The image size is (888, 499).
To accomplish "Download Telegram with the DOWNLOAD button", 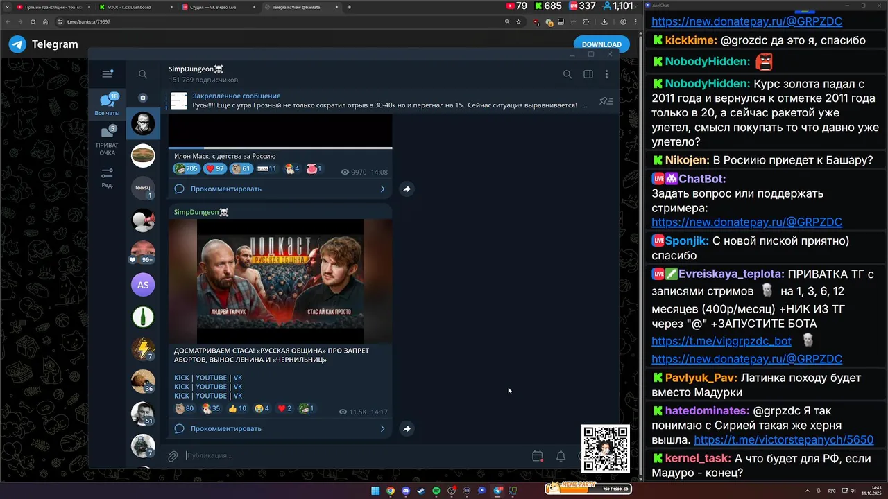I will [x=601, y=44].
